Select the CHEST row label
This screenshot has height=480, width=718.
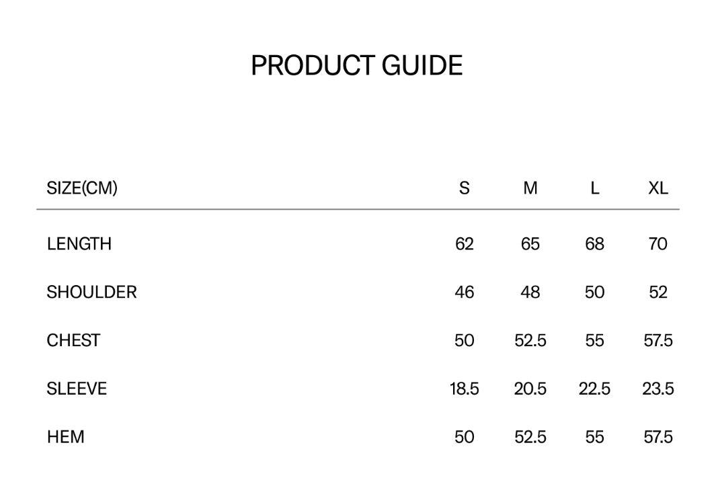click(x=73, y=340)
